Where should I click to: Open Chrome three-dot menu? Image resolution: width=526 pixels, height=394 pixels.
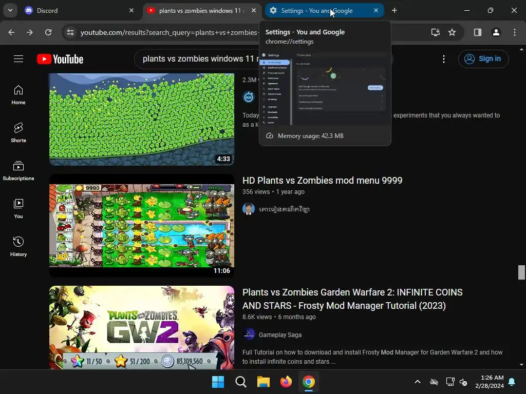tap(515, 32)
